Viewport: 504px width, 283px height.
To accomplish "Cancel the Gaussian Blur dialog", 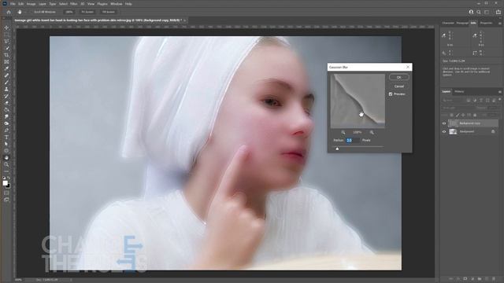I will (x=399, y=86).
